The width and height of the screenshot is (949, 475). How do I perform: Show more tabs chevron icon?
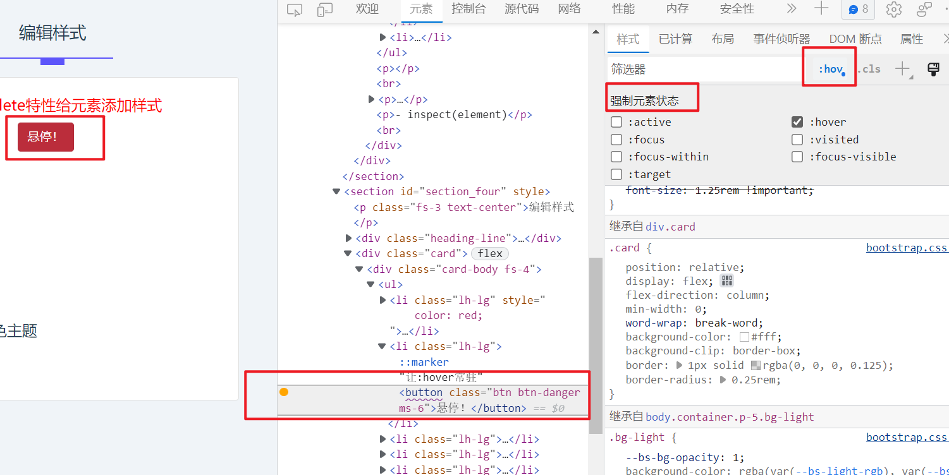[791, 9]
